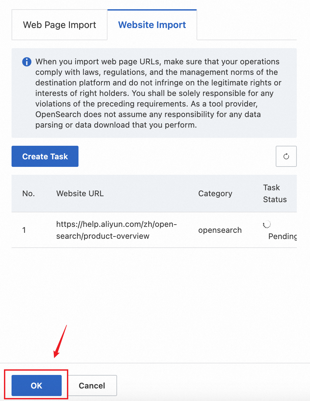The image size is (310, 401).
Task: Click the Pending status text
Action: [282, 236]
